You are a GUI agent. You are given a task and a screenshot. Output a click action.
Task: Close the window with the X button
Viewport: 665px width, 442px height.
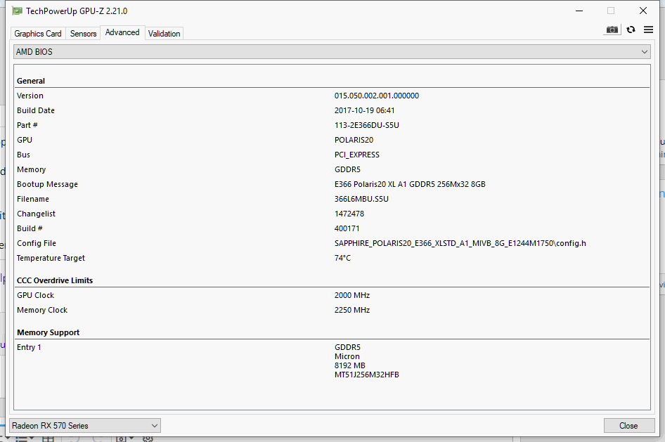click(643, 11)
